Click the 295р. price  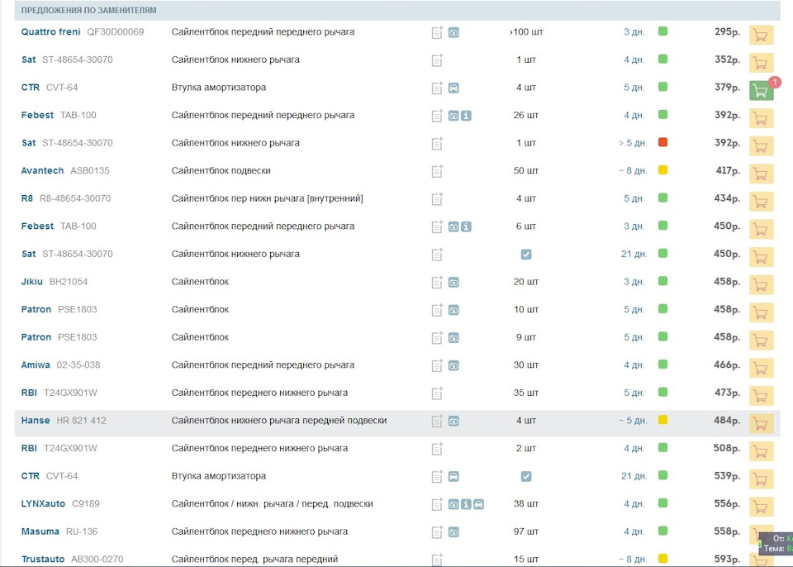point(727,31)
